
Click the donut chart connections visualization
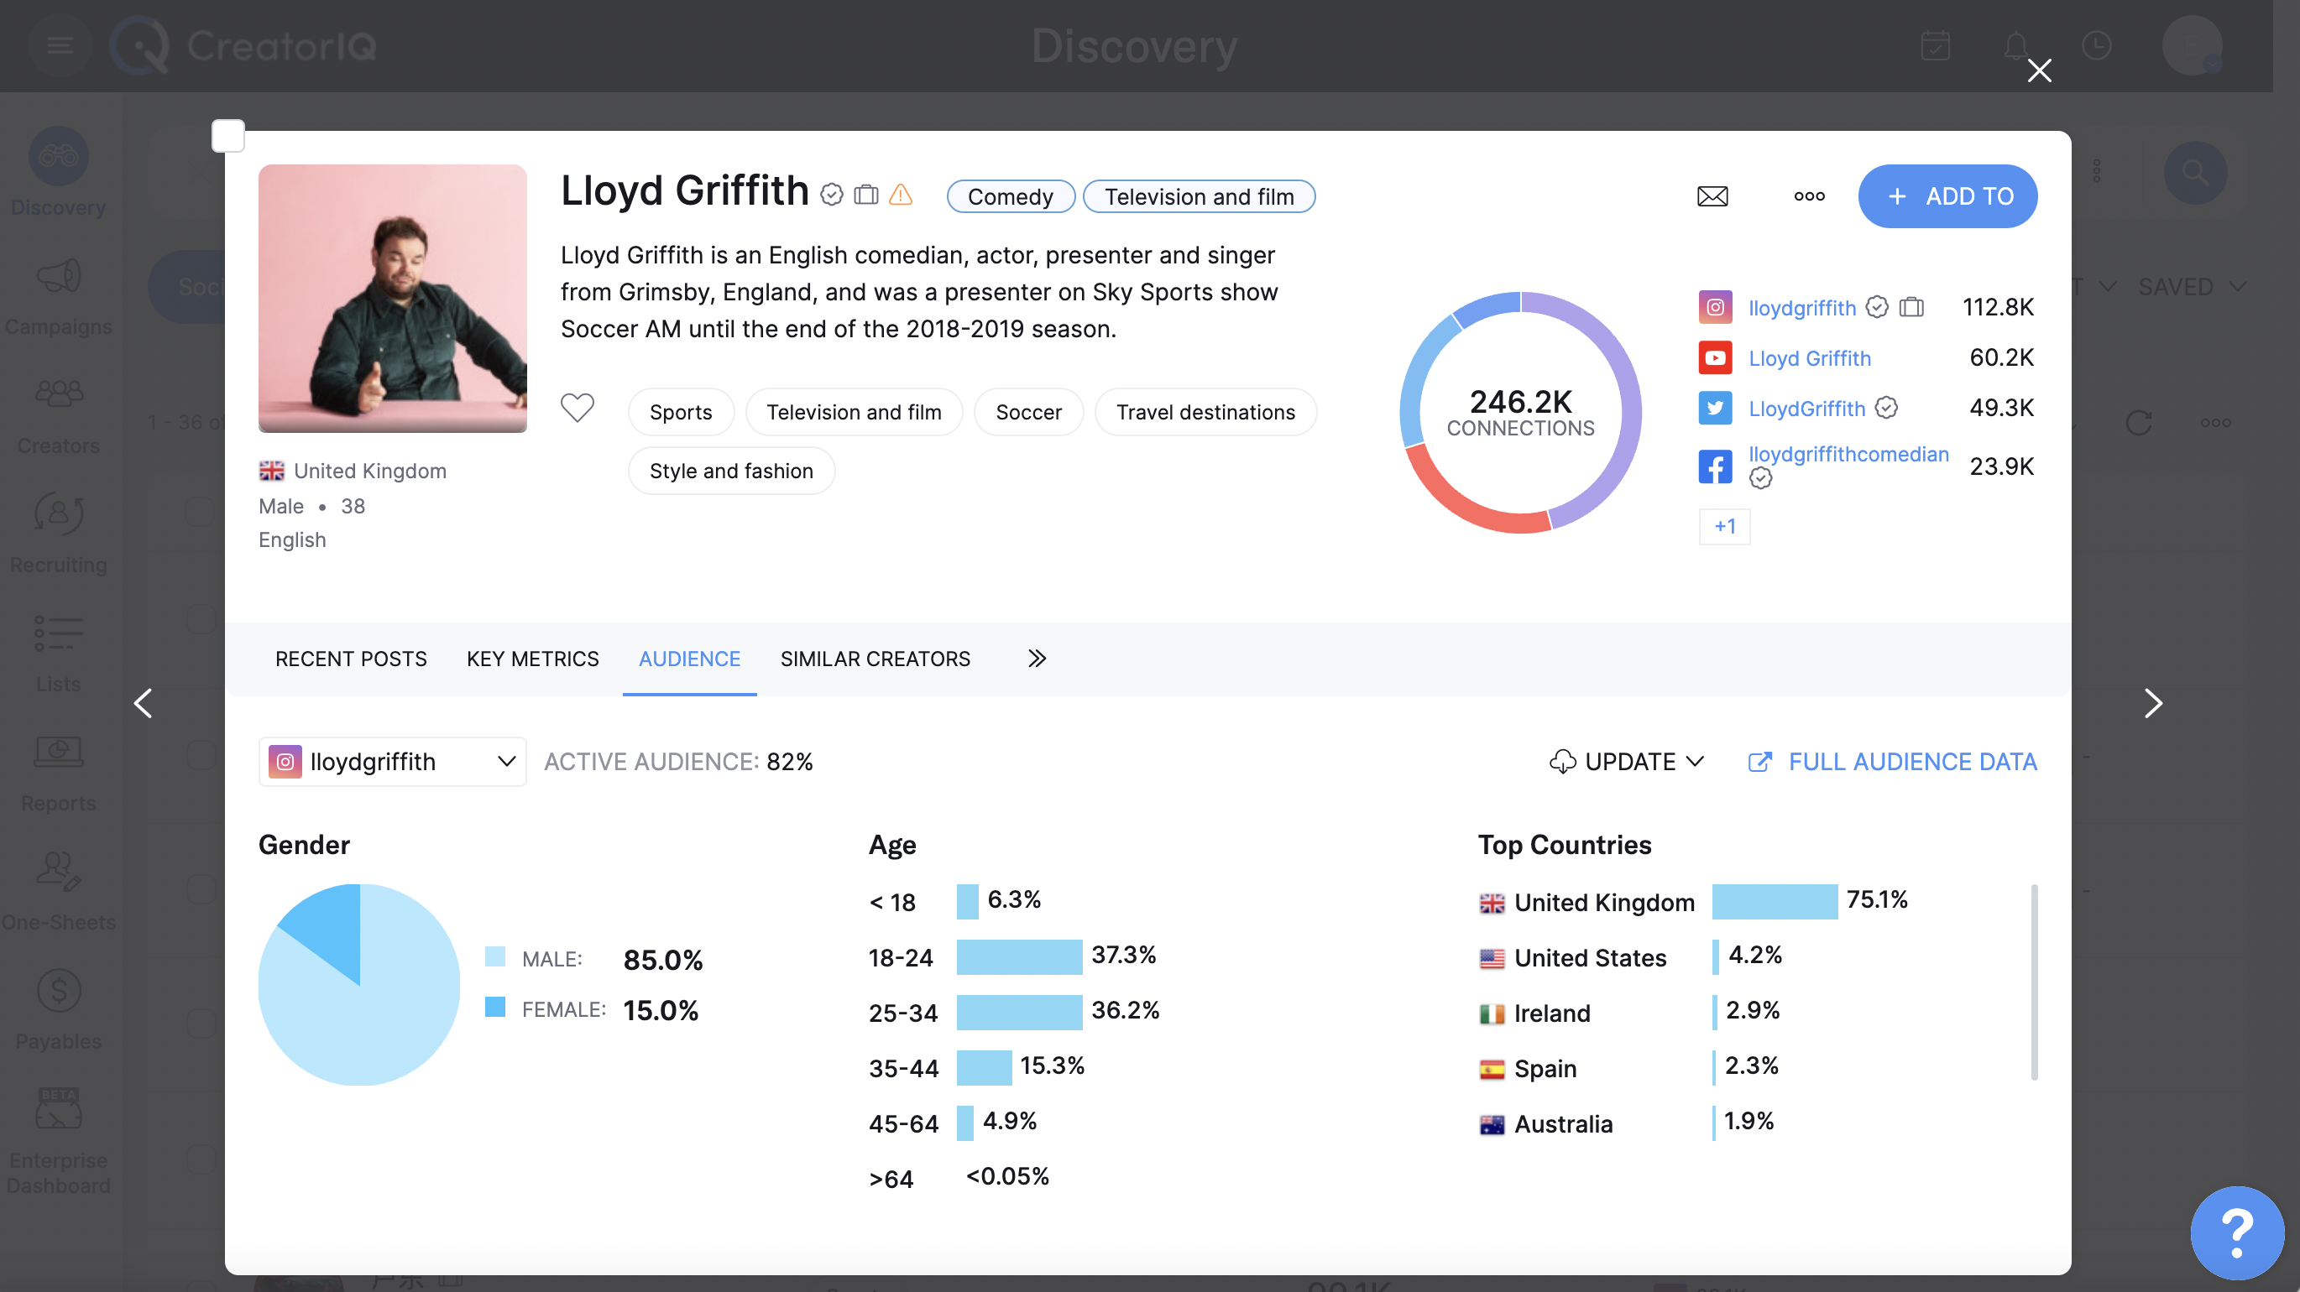click(1521, 412)
